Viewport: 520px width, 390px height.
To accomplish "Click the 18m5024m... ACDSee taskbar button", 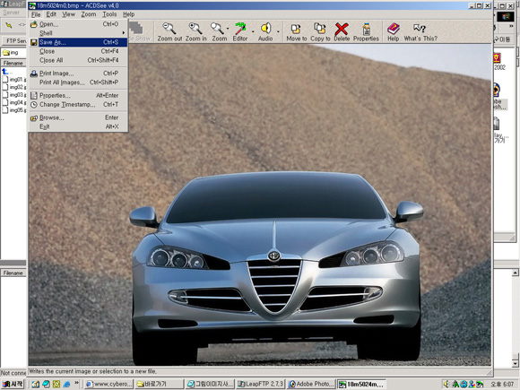I will pos(362,384).
